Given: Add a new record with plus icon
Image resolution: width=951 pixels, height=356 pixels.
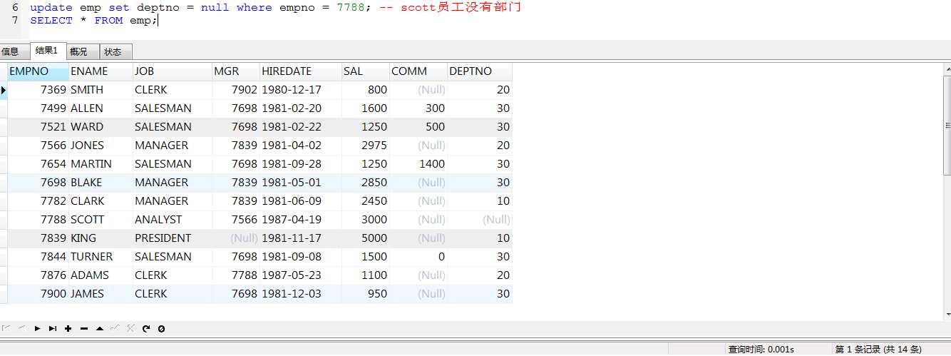Looking at the screenshot, I should [x=68, y=328].
